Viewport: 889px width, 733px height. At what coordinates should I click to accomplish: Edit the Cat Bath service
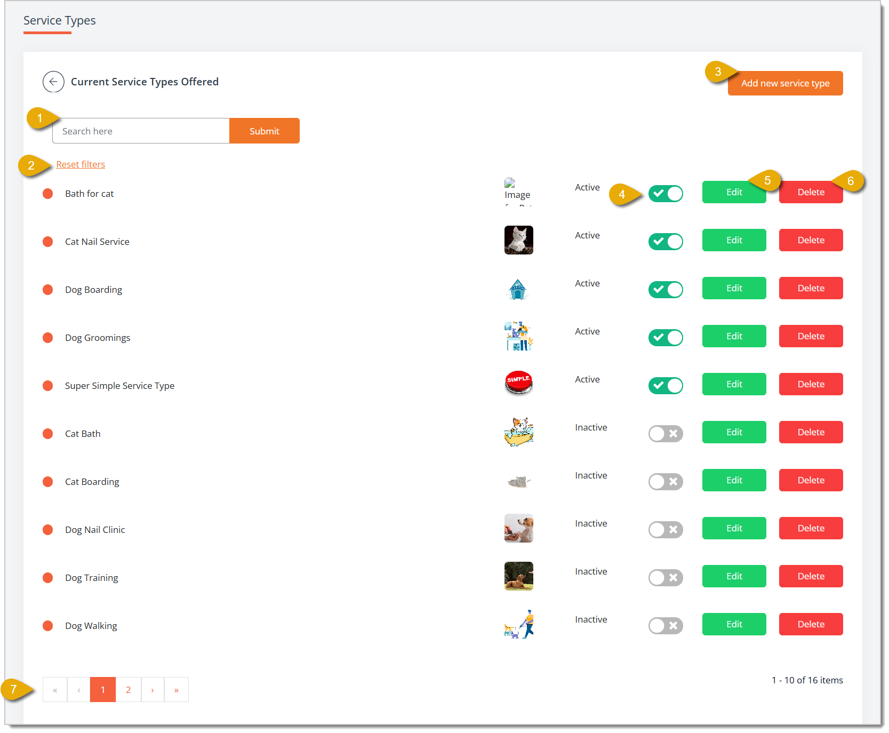tap(734, 432)
